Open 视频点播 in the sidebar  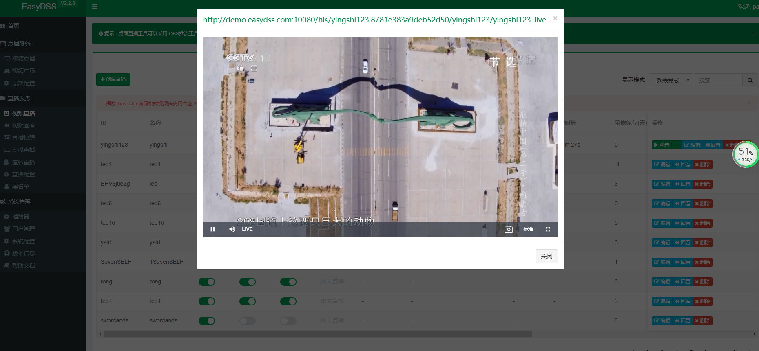click(x=23, y=59)
